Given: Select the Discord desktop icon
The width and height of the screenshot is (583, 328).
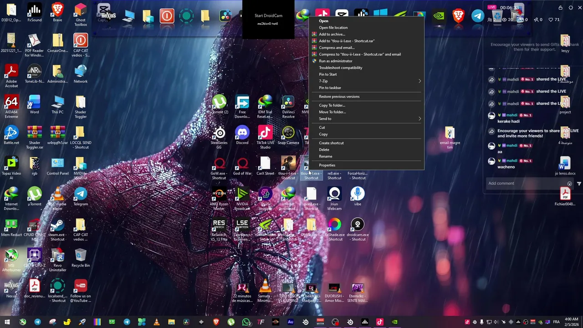Looking at the screenshot, I should tap(242, 135).
